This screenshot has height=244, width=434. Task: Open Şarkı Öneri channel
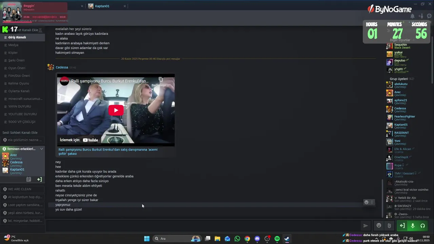point(22,60)
